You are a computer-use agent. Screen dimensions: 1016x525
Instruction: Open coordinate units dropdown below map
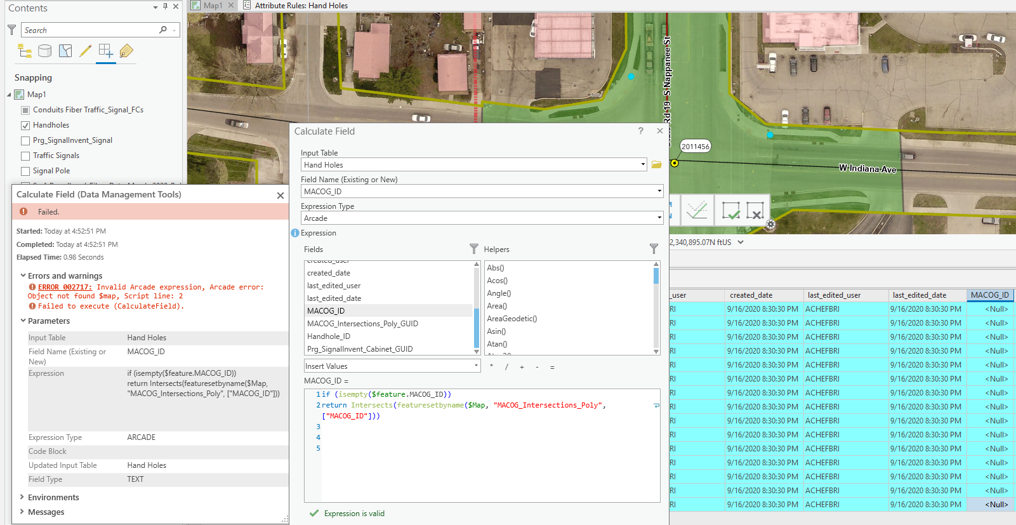point(741,243)
